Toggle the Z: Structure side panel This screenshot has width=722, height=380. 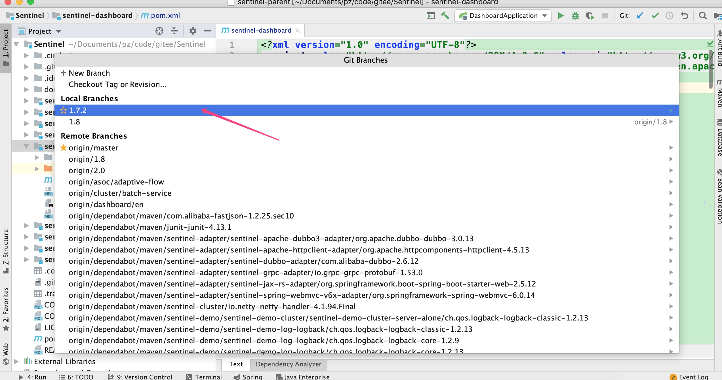point(6,251)
